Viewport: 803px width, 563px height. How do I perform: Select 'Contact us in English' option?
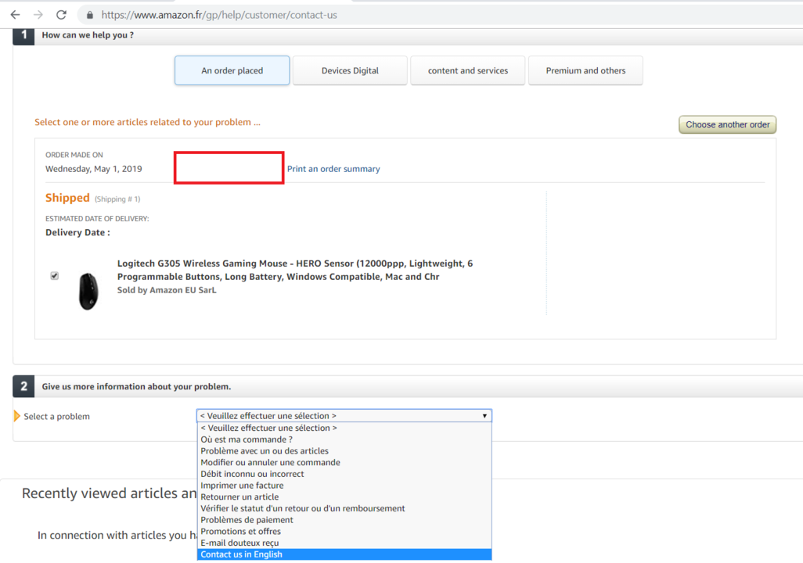(x=344, y=555)
